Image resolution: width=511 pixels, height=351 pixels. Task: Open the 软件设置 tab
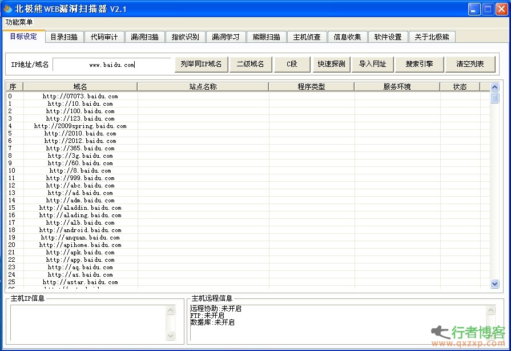pyautogui.click(x=388, y=37)
